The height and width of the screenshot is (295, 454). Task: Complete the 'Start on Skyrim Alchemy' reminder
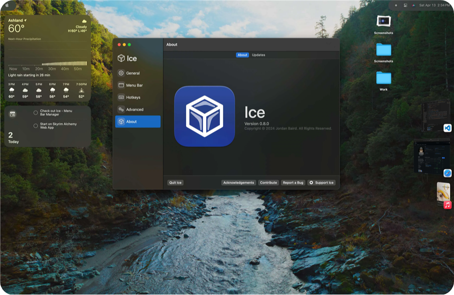click(x=35, y=126)
